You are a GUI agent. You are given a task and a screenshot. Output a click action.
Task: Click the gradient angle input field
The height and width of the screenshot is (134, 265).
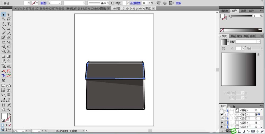(238, 48)
